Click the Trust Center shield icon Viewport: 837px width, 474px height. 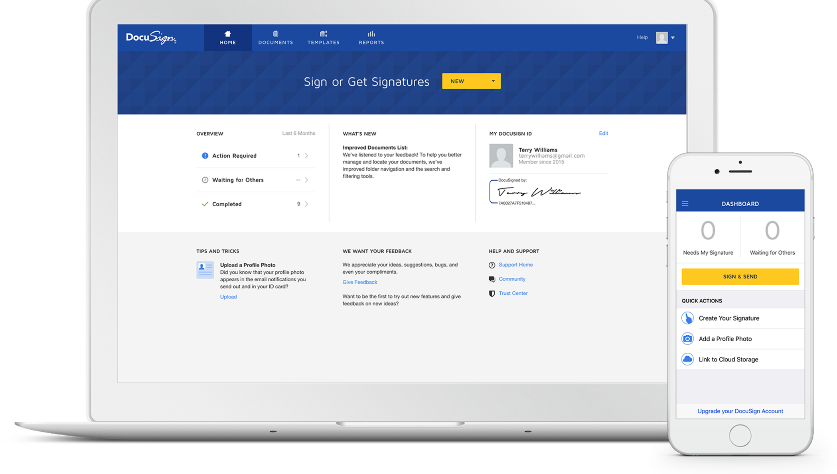click(x=492, y=293)
